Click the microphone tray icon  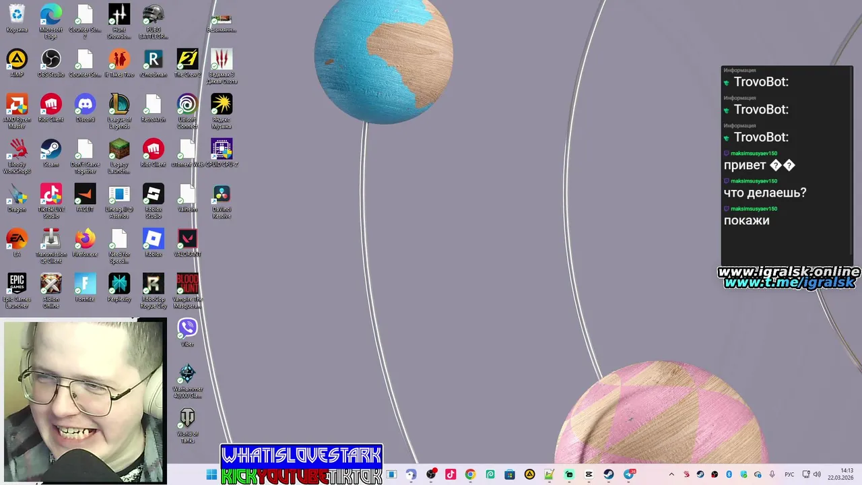click(x=772, y=475)
